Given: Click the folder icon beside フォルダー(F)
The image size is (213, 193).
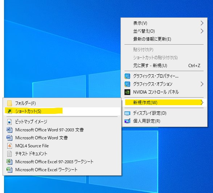Looking at the screenshot, I should point(9,103).
